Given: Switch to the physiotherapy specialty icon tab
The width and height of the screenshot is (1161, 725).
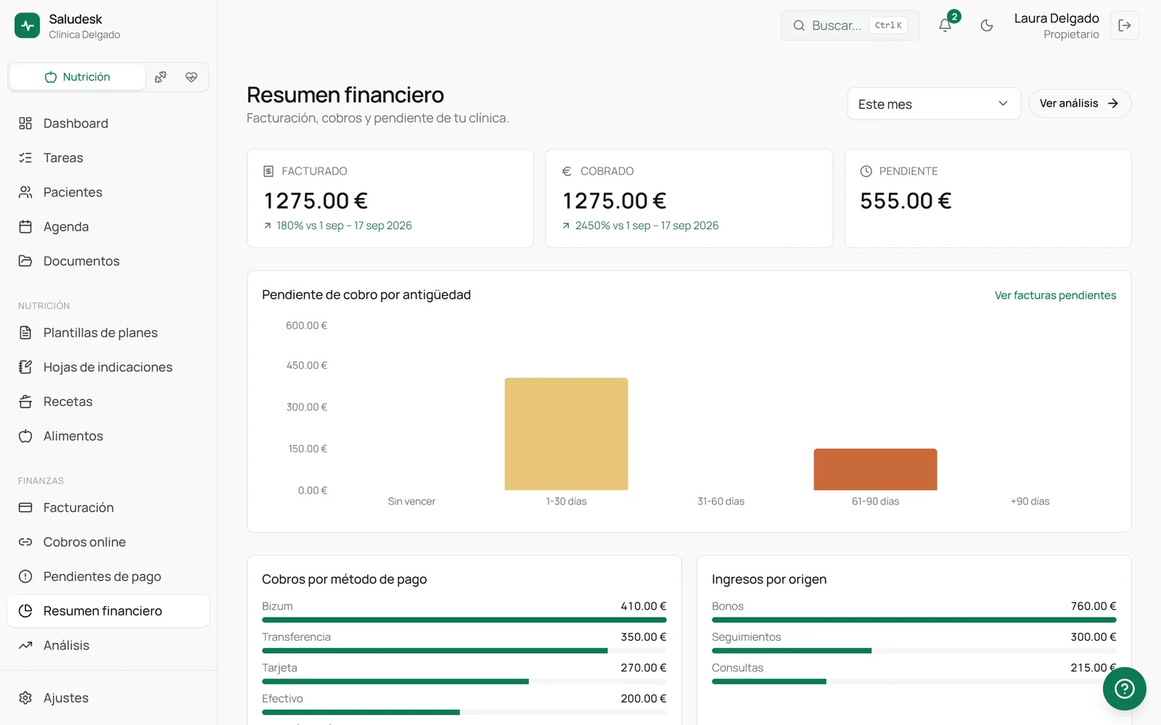Looking at the screenshot, I should click(161, 77).
